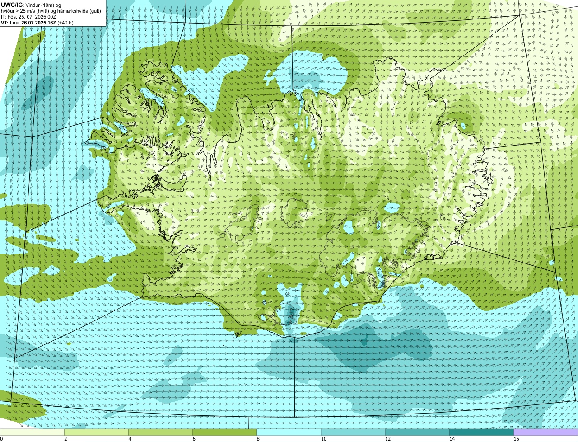The width and height of the screenshot is (578, 442).
Task: Pick the turquoise 10–12 m/s legend swatch
Action: tap(353, 432)
